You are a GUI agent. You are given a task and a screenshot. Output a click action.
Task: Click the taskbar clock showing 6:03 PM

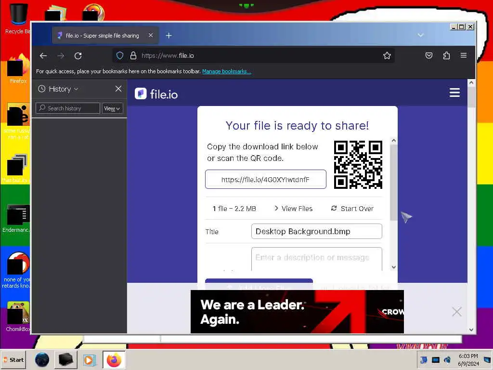click(x=468, y=359)
